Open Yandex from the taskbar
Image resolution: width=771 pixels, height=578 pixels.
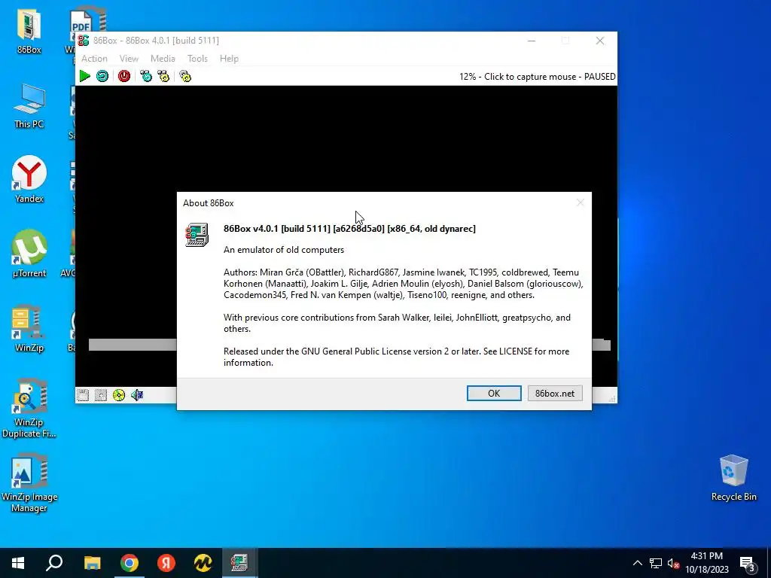click(166, 563)
